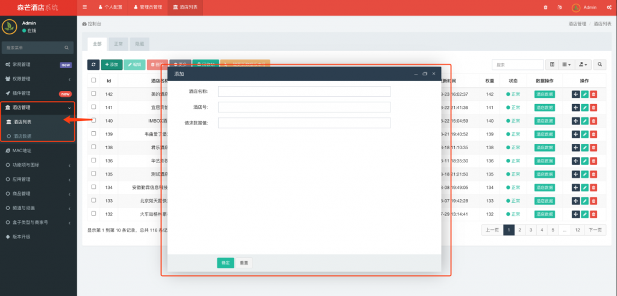Switch to the 管理员管理 top tab
Screen dimensions: 617x296
click(146, 7)
